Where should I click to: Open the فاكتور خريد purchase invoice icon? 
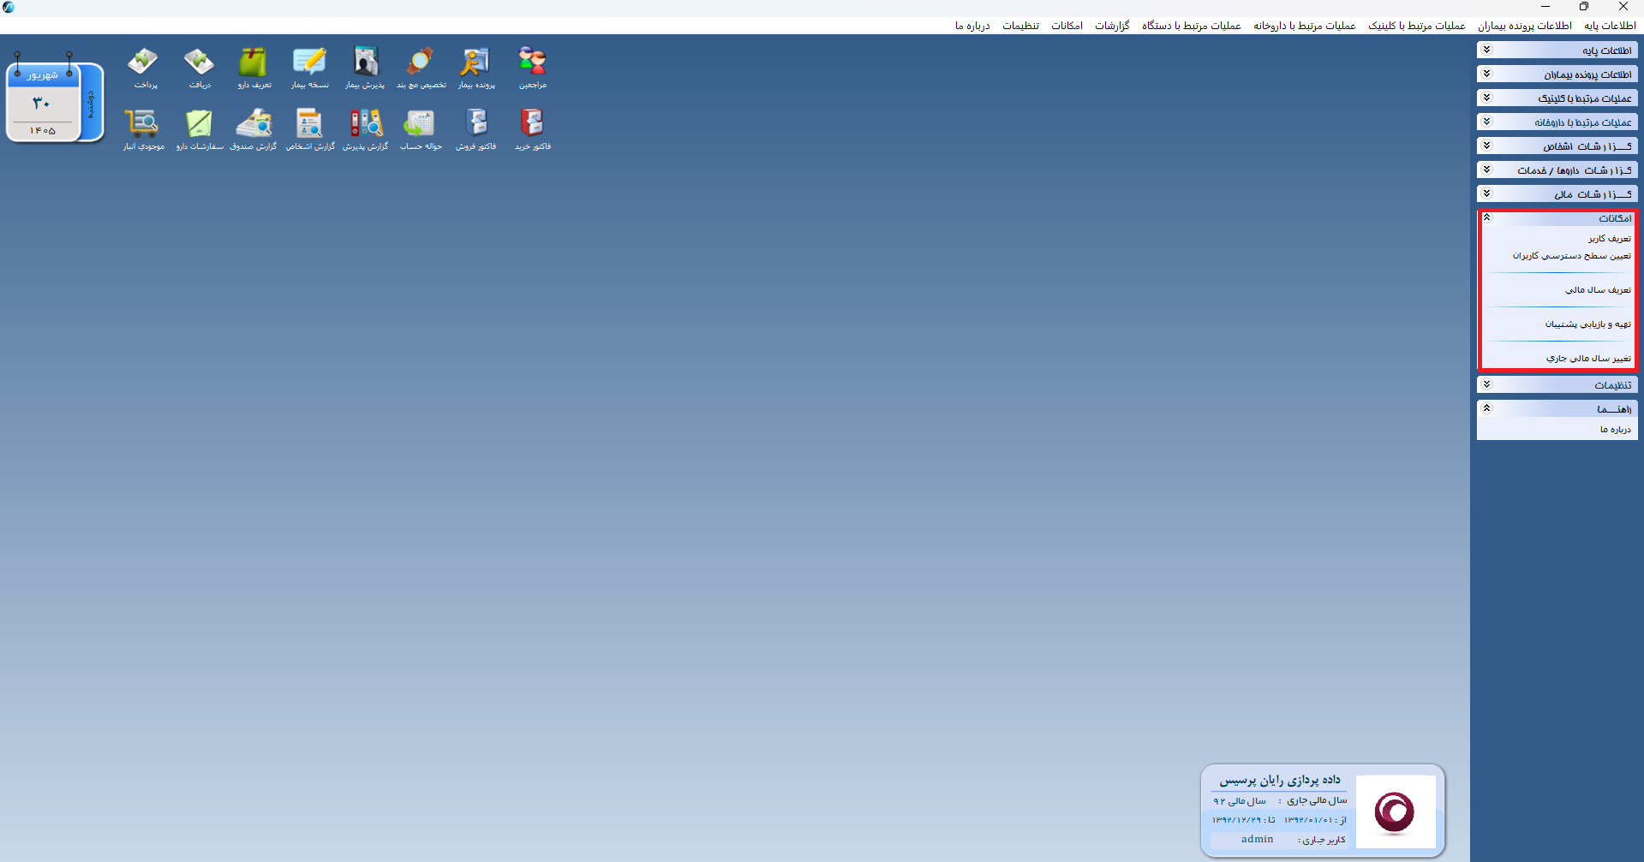(532, 129)
